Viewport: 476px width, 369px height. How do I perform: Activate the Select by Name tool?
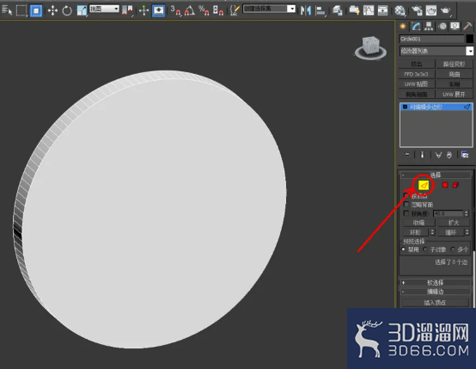[7, 10]
